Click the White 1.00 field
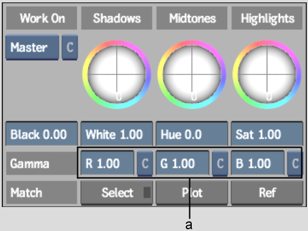This screenshot has height=231, width=308. [117, 134]
